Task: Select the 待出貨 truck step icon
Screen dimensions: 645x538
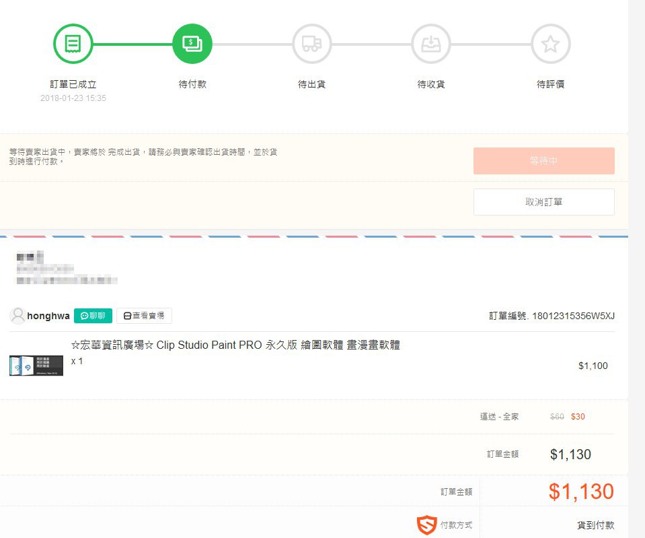Action: tap(311, 44)
